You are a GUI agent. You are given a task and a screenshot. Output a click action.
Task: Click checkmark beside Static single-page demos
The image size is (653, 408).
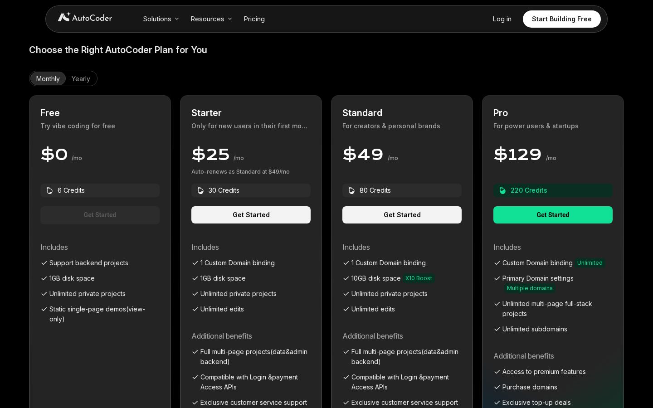[44, 309]
